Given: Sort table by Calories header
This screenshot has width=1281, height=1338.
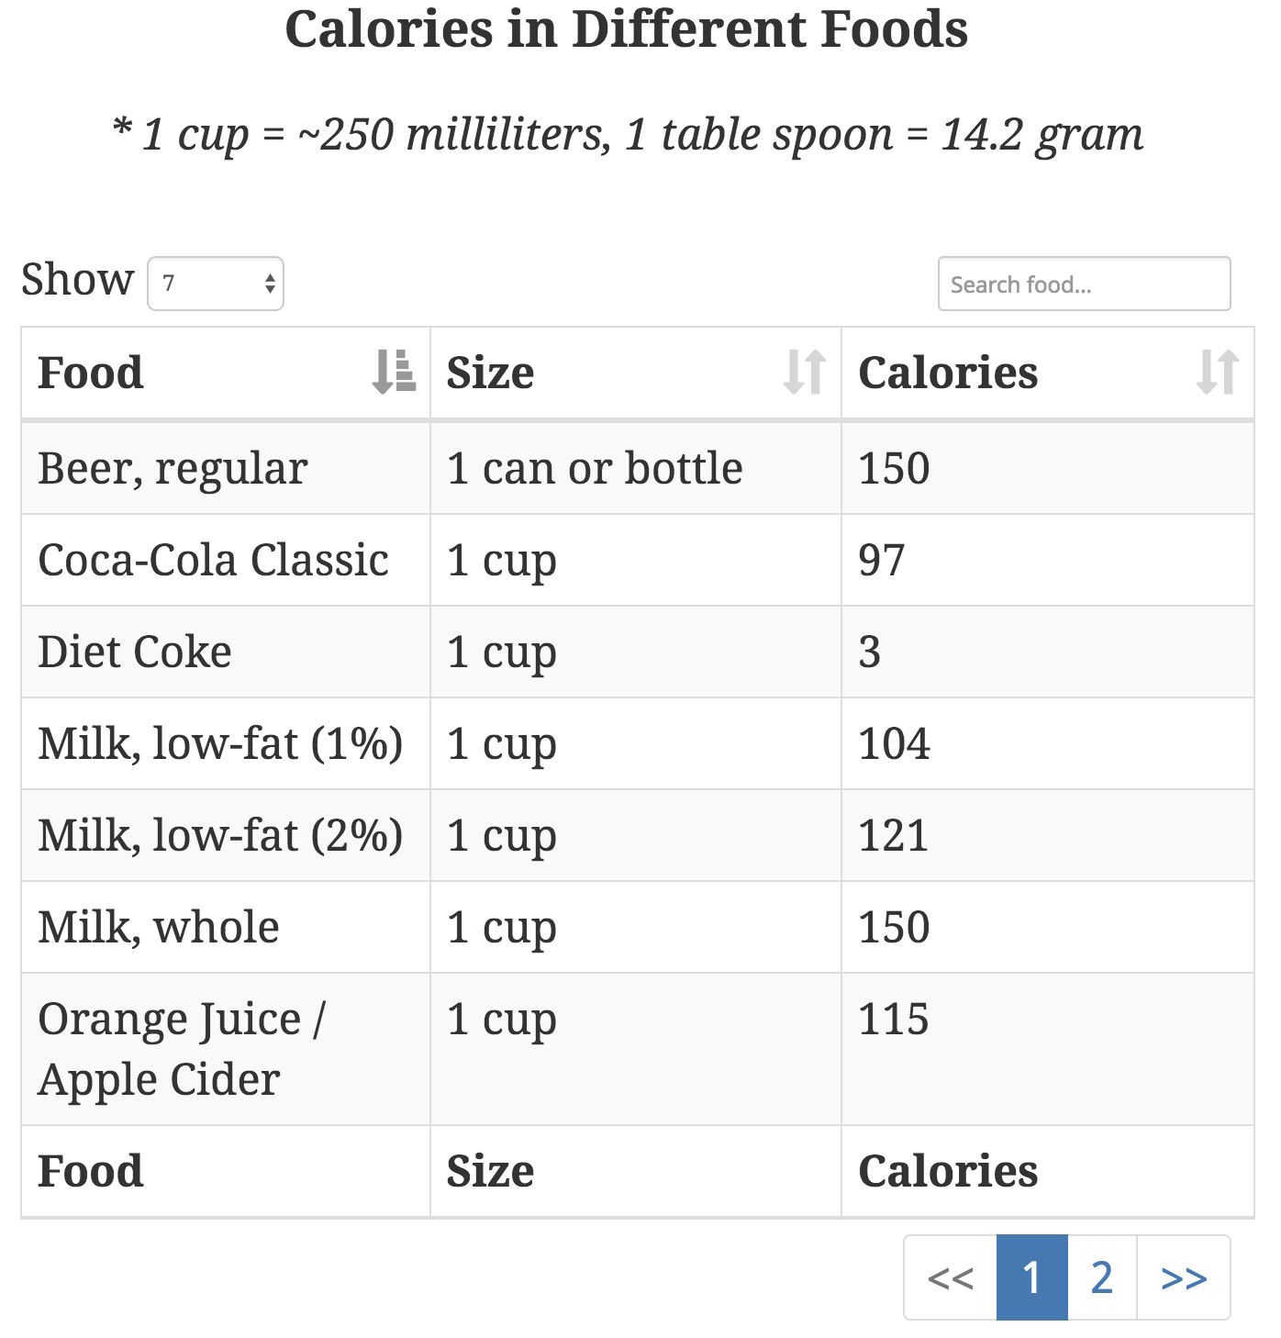Looking at the screenshot, I should 948,373.
